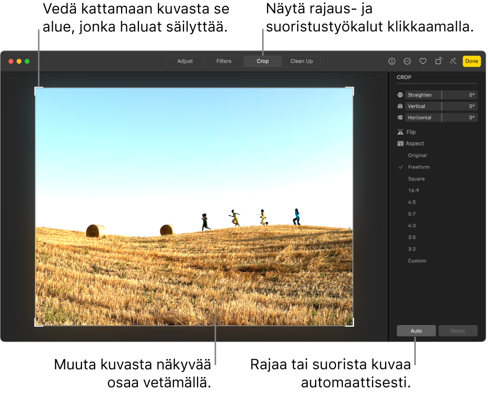Image resolution: width=488 pixels, height=394 pixels.
Task: Open the Filters tab
Action: click(x=224, y=61)
